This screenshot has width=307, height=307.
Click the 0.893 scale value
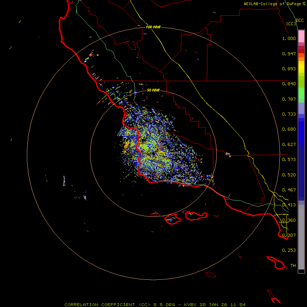(289, 69)
